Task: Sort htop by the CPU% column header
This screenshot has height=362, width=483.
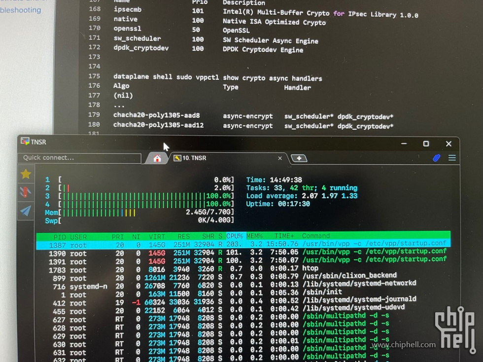Action: pyautogui.click(x=235, y=236)
